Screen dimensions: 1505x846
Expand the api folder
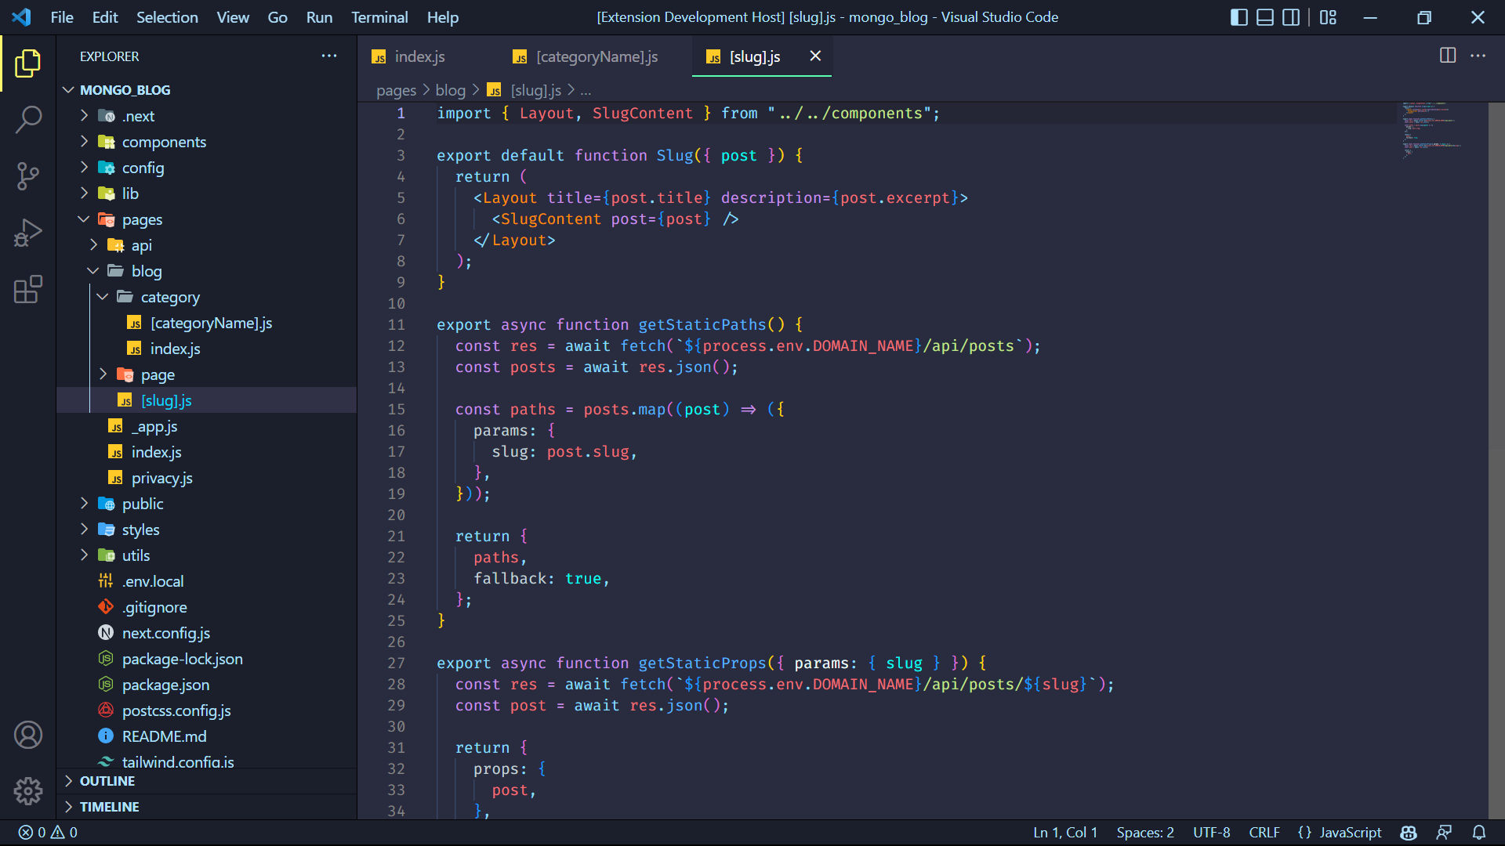coord(206,245)
